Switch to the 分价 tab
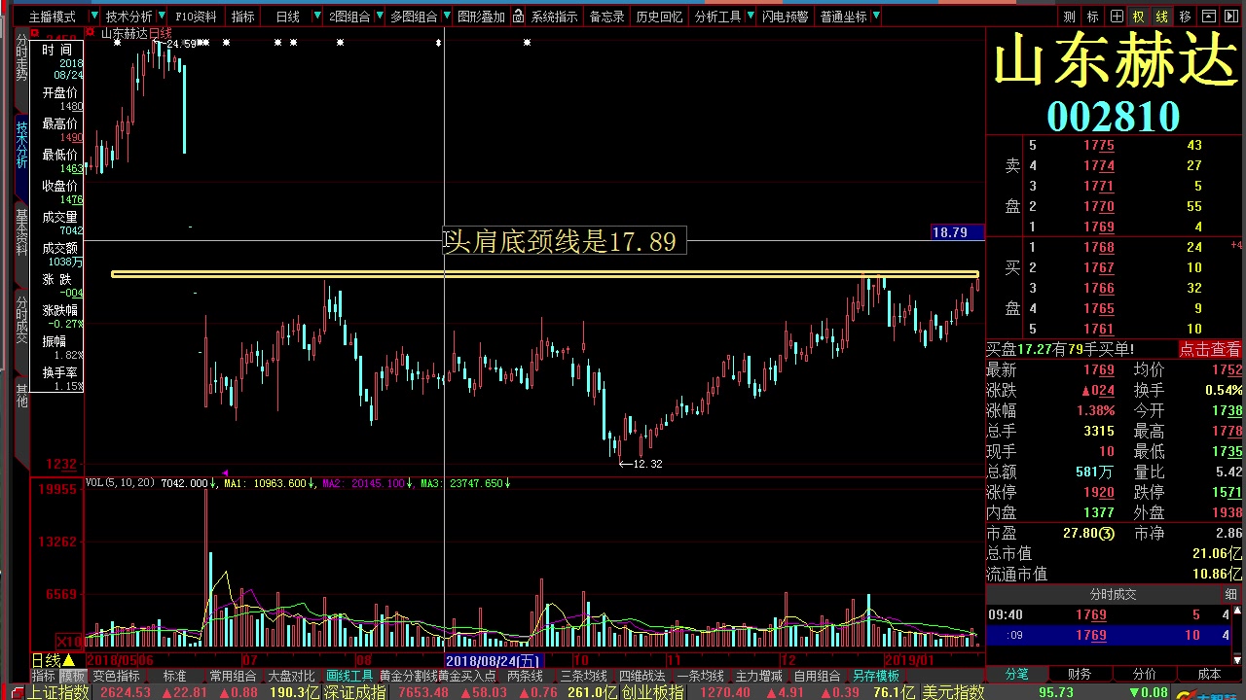 [x=1144, y=674]
